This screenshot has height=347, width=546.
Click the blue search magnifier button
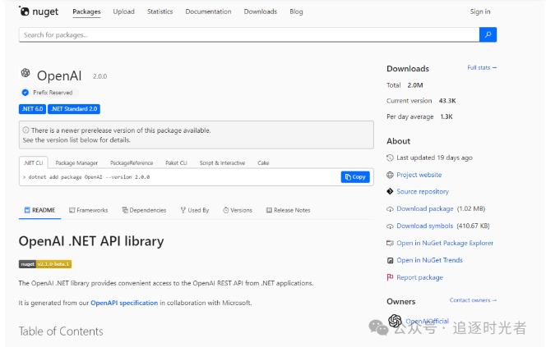click(488, 34)
